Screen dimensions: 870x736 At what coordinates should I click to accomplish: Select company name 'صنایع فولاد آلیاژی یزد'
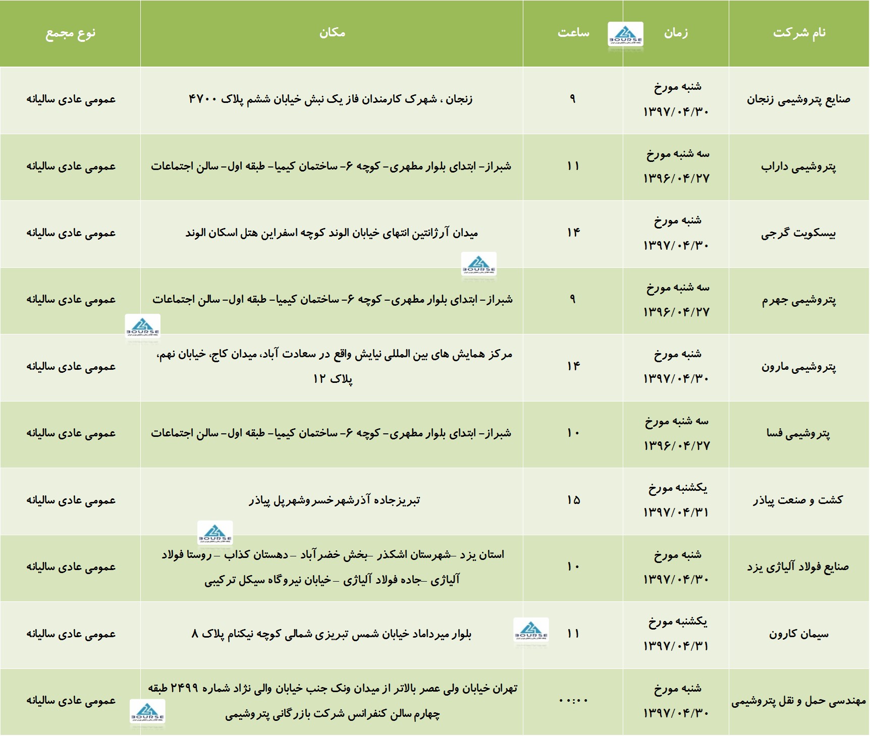tap(799, 567)
